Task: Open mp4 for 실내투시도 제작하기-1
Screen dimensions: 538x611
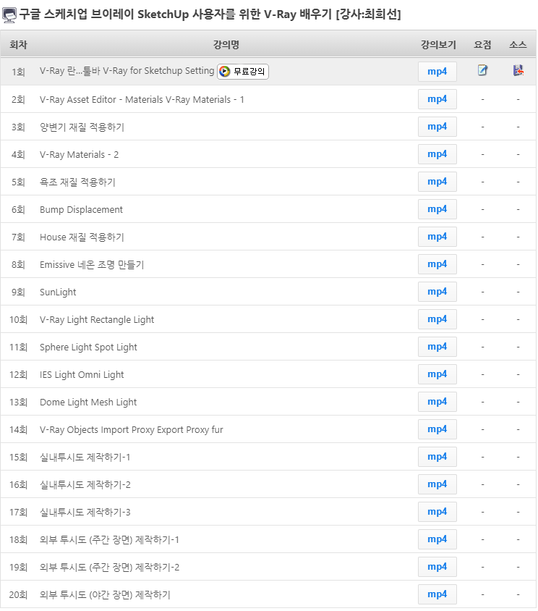Action: 437,457
